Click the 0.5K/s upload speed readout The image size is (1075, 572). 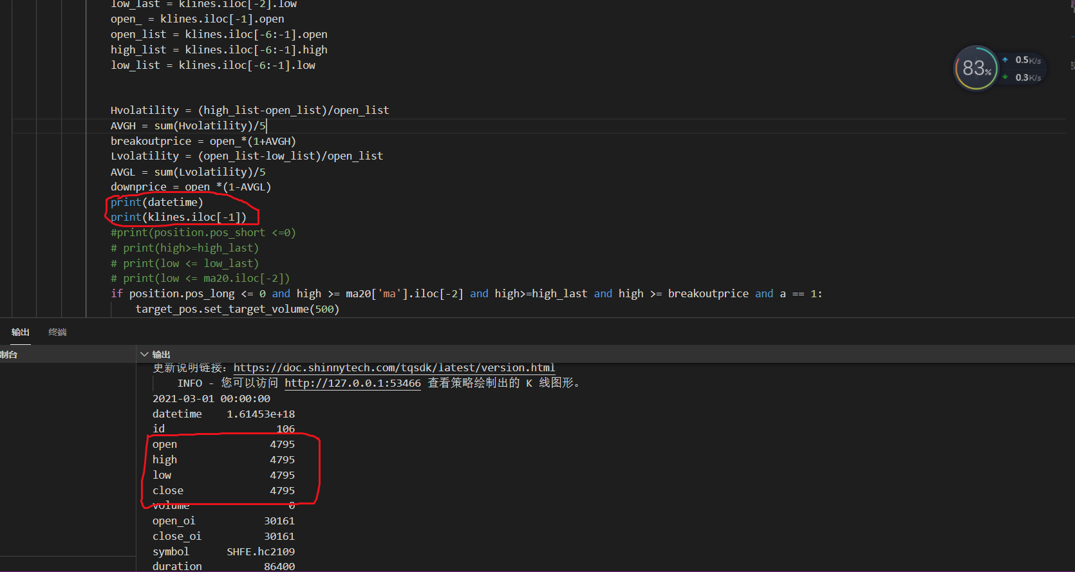1027,60
